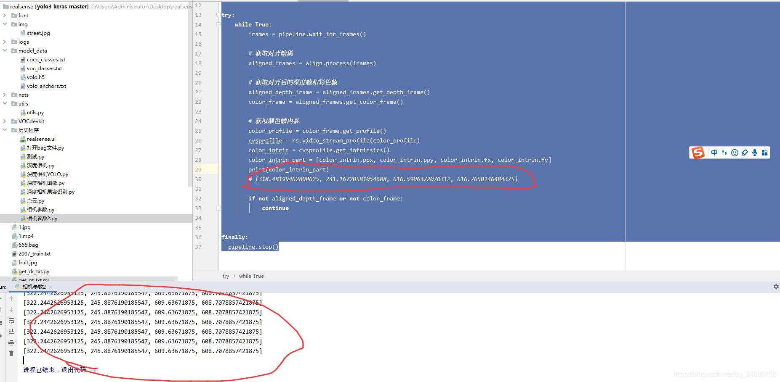Select street.jpg in project tree

tap(38, 33)
